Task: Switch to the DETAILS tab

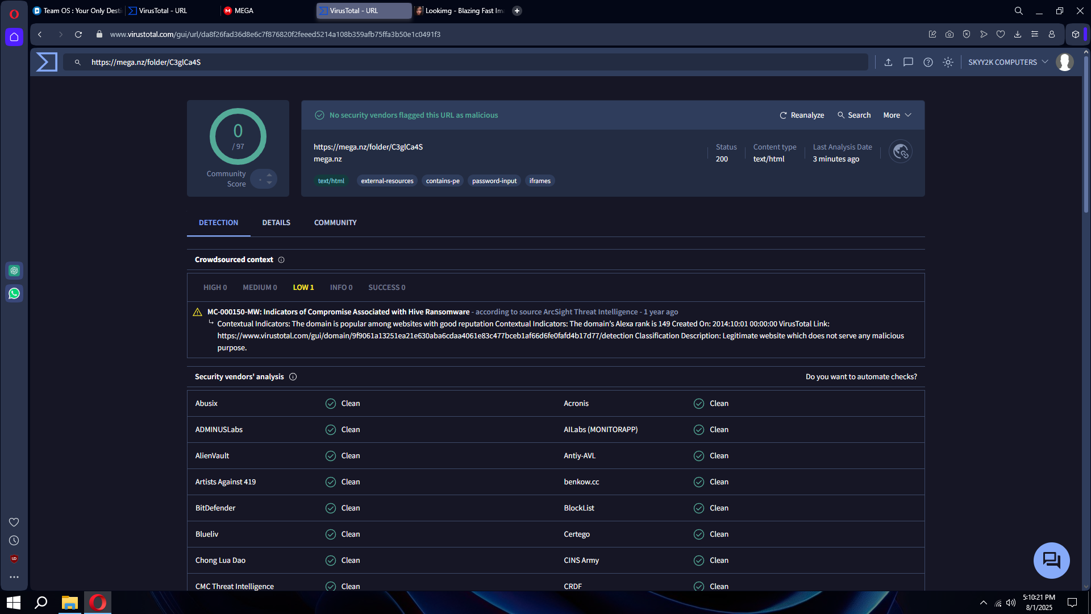Action: click(x=276, y=223)
